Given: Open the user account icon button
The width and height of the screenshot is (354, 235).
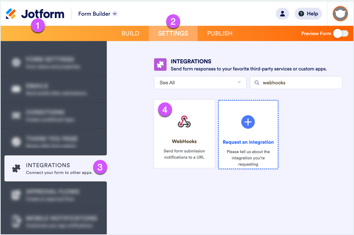Looking at the screenshot, I should [282, 14].
